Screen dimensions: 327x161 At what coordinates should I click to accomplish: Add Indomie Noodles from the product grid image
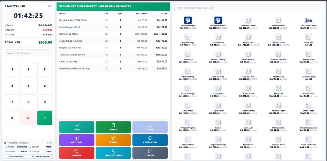pyautogui.click(x=278, y=55)
